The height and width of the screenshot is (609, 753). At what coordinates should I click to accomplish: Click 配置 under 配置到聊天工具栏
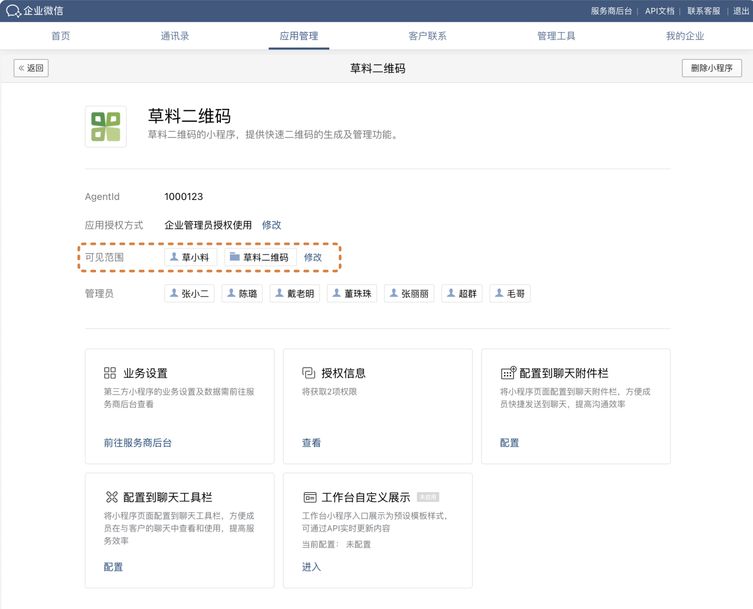(x=114, y=567)
